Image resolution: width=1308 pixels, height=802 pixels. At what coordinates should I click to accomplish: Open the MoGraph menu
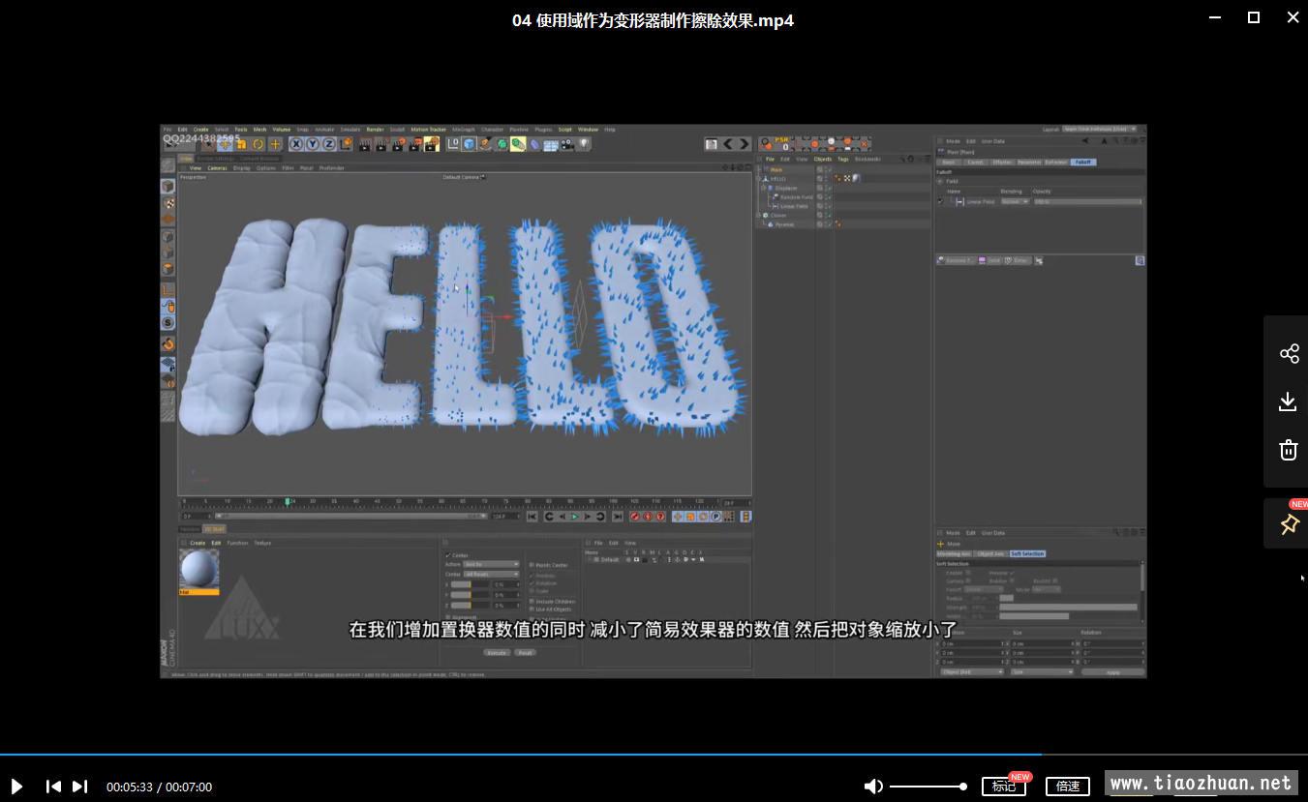(x=464, y=129)
